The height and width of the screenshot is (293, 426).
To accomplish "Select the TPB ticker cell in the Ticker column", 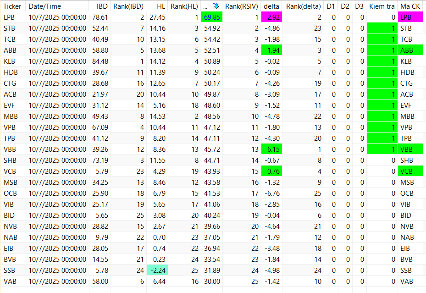I will (x=13, y=138).
